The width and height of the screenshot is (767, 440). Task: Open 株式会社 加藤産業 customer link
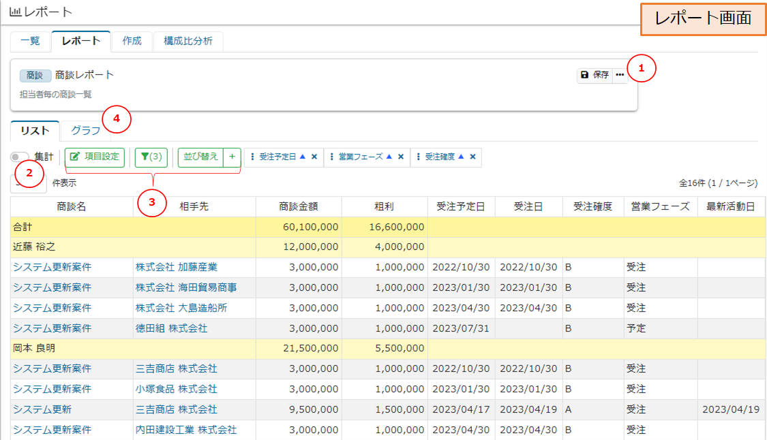pyautogui.click(x=177, y=268)
